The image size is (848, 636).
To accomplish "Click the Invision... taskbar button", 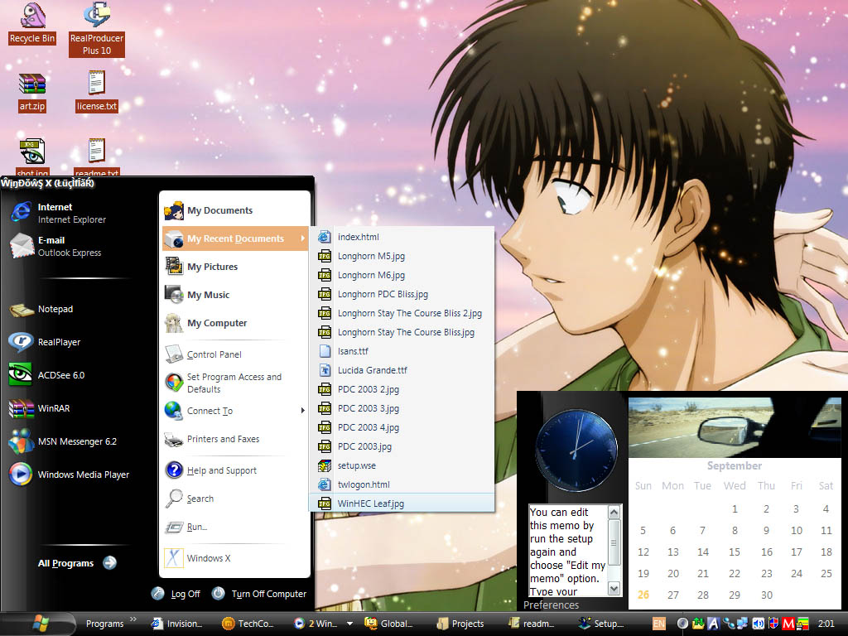I will pos(179,624).
